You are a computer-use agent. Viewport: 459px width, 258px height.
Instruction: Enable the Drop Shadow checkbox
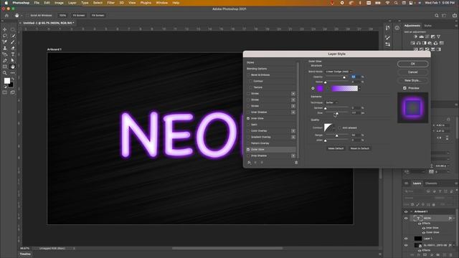248,156
